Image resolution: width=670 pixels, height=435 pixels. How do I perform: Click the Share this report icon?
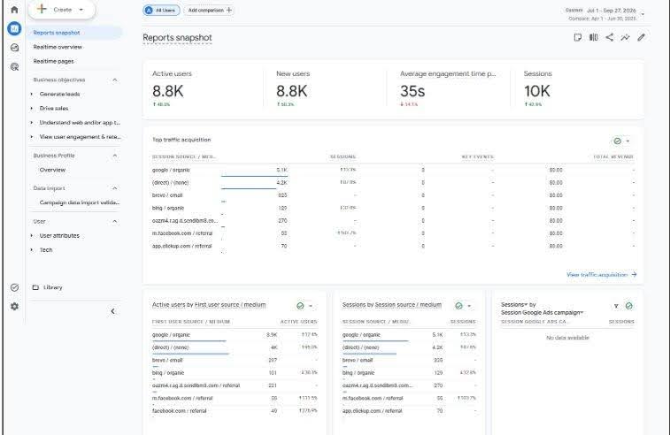(609, 37)
